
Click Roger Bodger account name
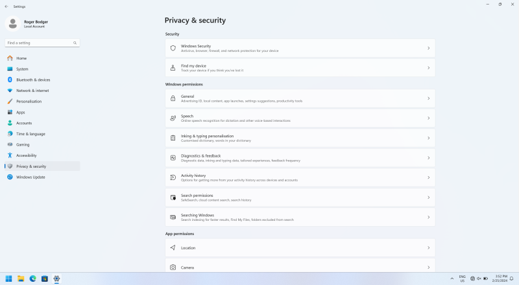[36, 22]
